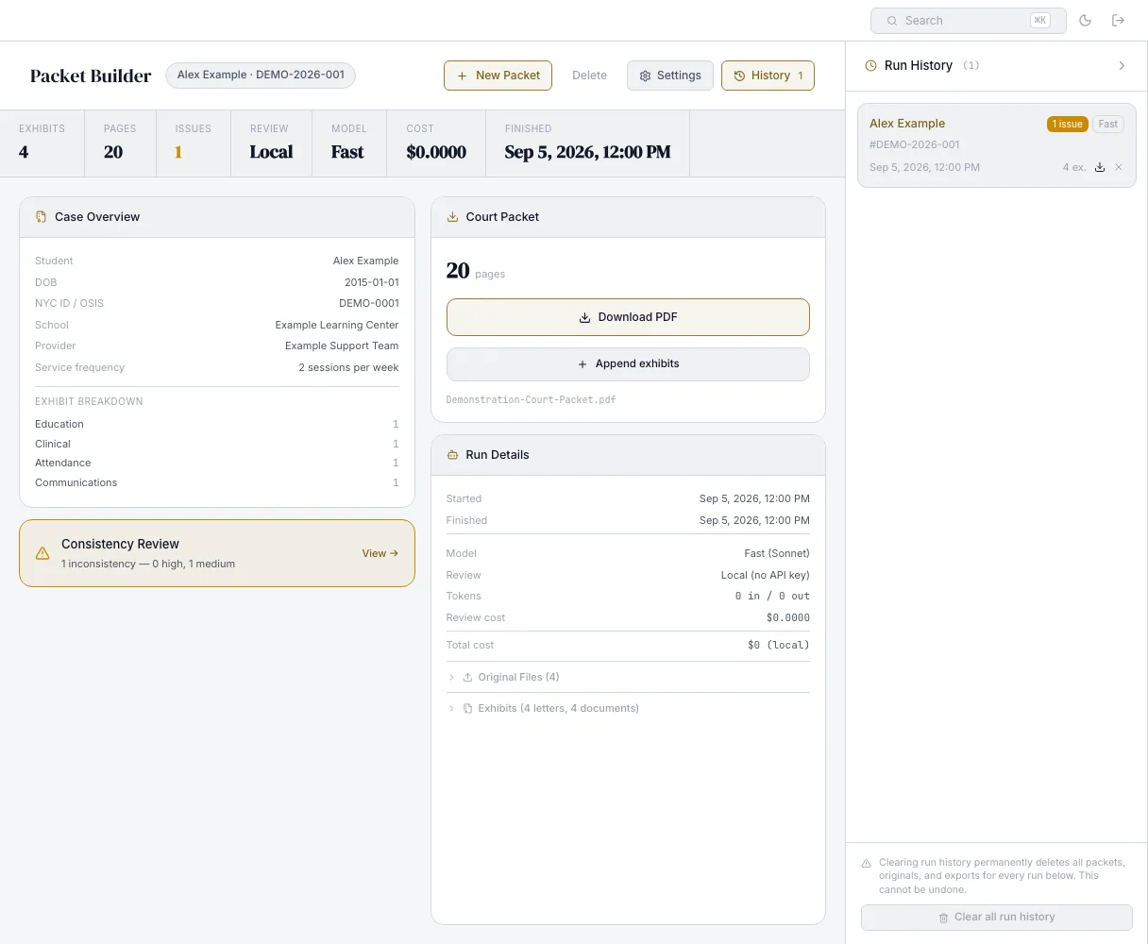
Task: Download PDF of court packet
Action: click(628, 317)
